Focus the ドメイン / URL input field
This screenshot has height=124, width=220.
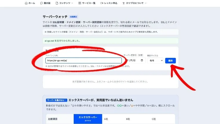point(84,60)
